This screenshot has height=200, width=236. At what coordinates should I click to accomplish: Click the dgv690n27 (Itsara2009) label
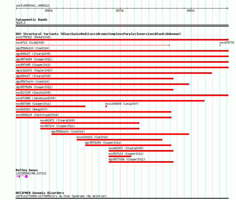tap(33, 76)
